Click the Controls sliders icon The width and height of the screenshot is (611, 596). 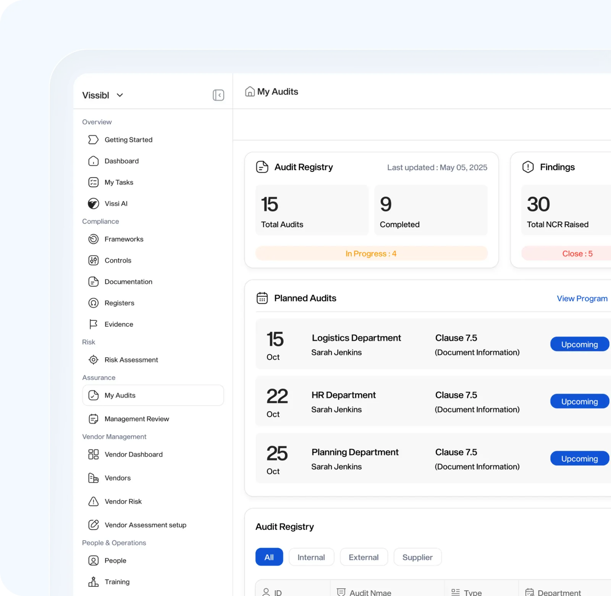[93, 260]
